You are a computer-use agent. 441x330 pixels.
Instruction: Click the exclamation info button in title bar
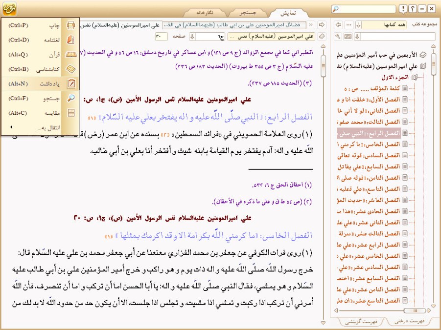(x=403, y=9)
